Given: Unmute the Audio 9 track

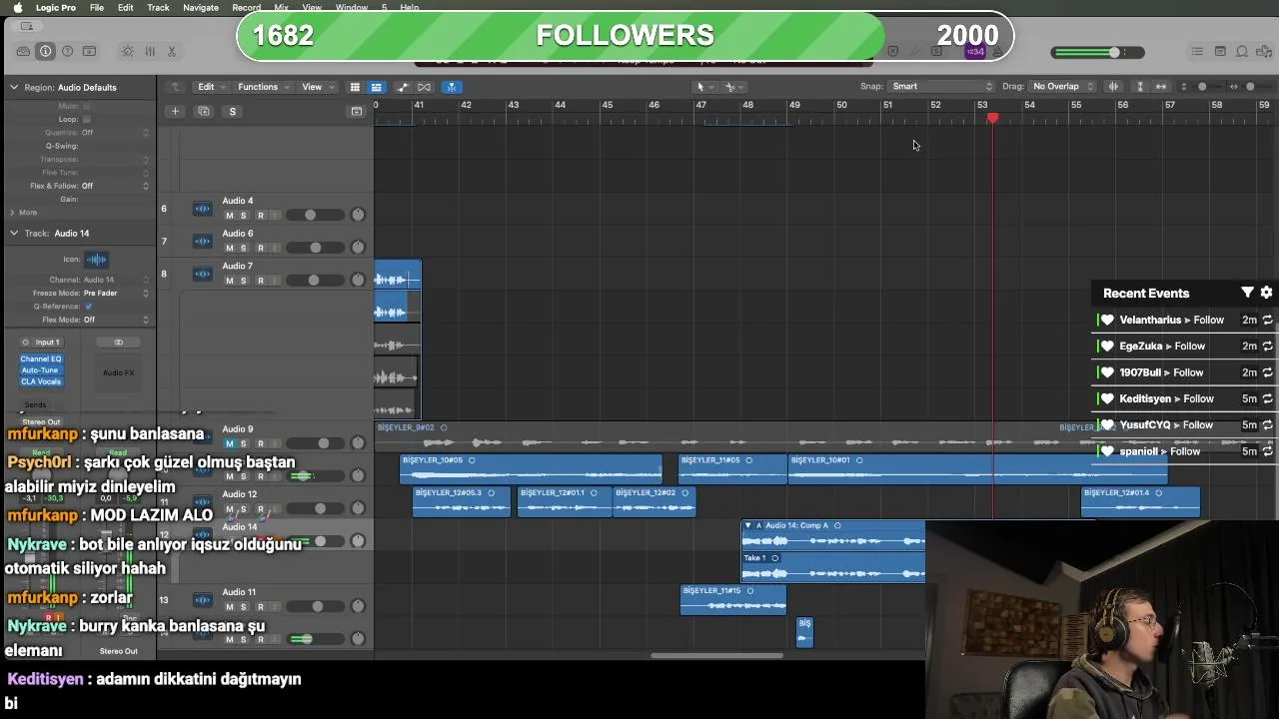Looking at the screenshot, I should [x=229, y=443].
